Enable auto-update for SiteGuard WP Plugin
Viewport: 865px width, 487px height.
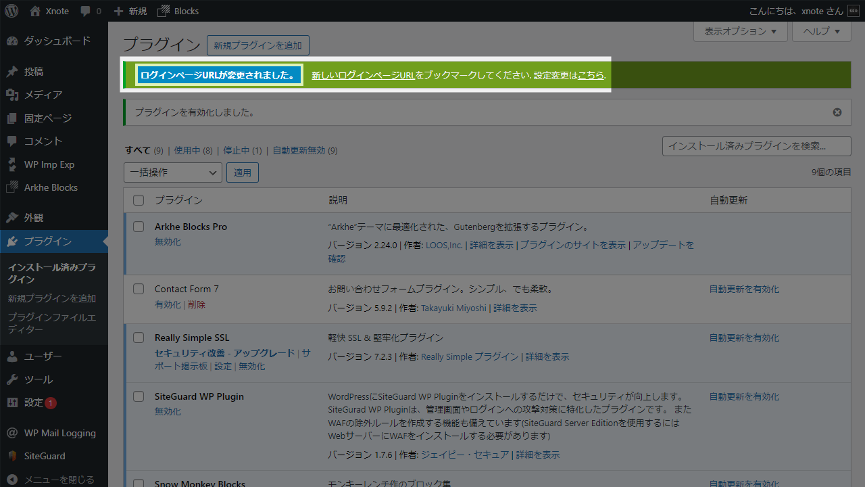tap(744, 396)
